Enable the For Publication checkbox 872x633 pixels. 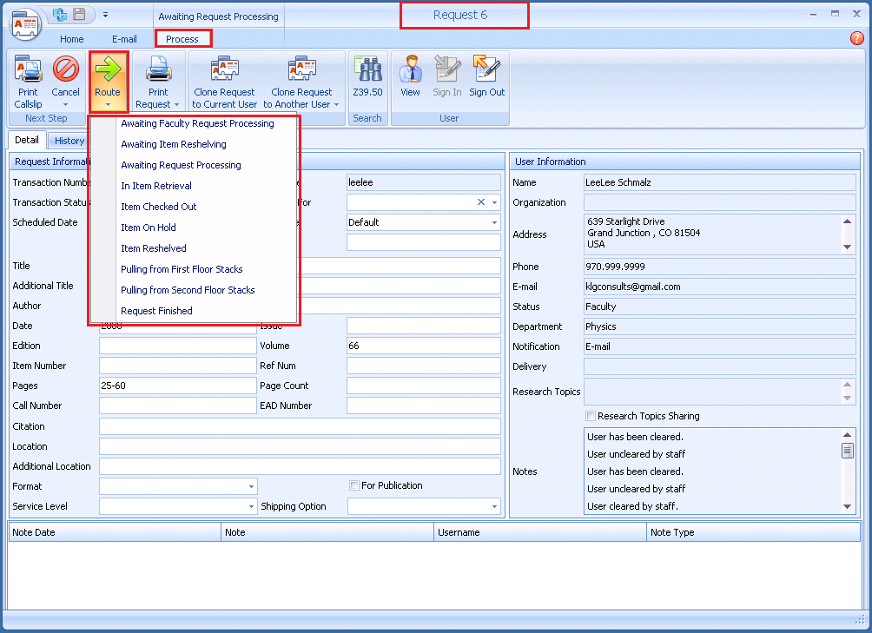click(x=353, y=485)
